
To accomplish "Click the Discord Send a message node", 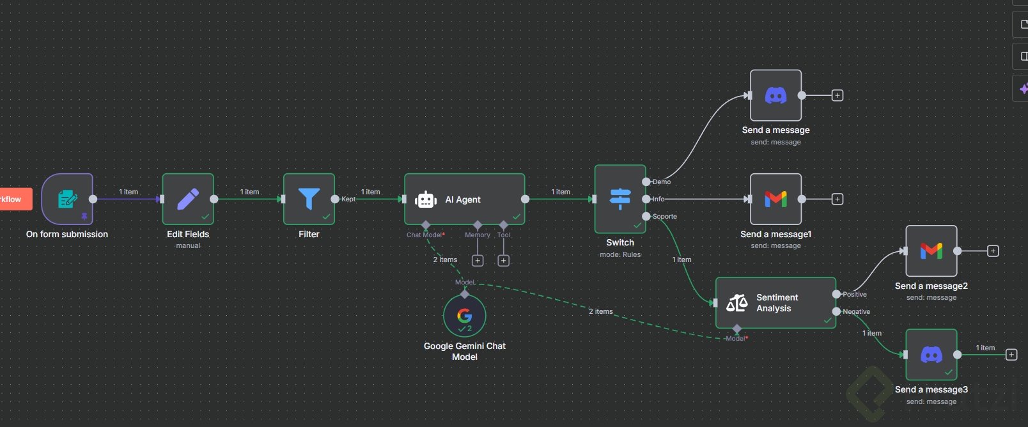I will (775, 95).
